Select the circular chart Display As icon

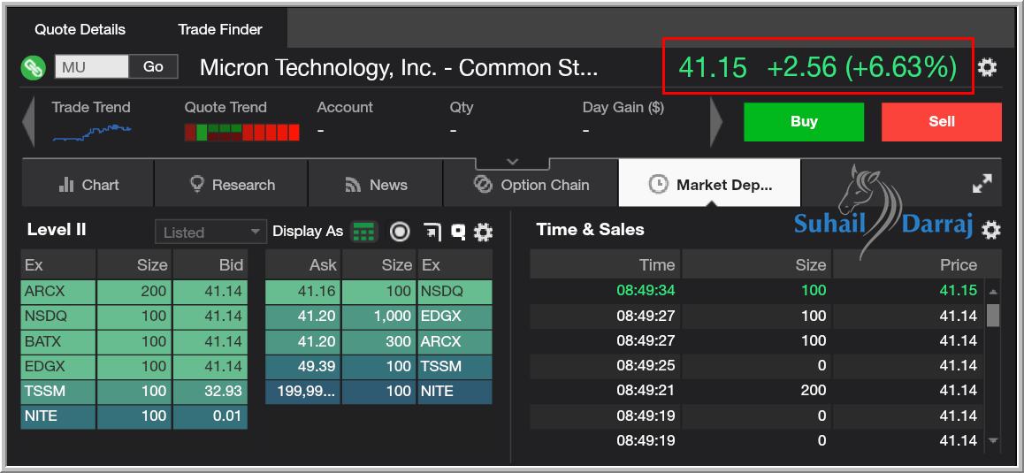point(400,232)
